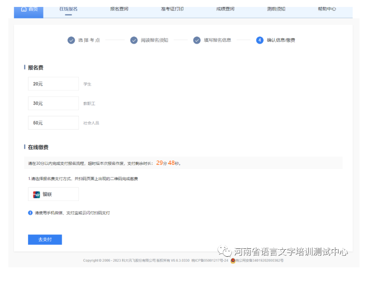Click the step 1 checkmark icon

click(71, 40)
